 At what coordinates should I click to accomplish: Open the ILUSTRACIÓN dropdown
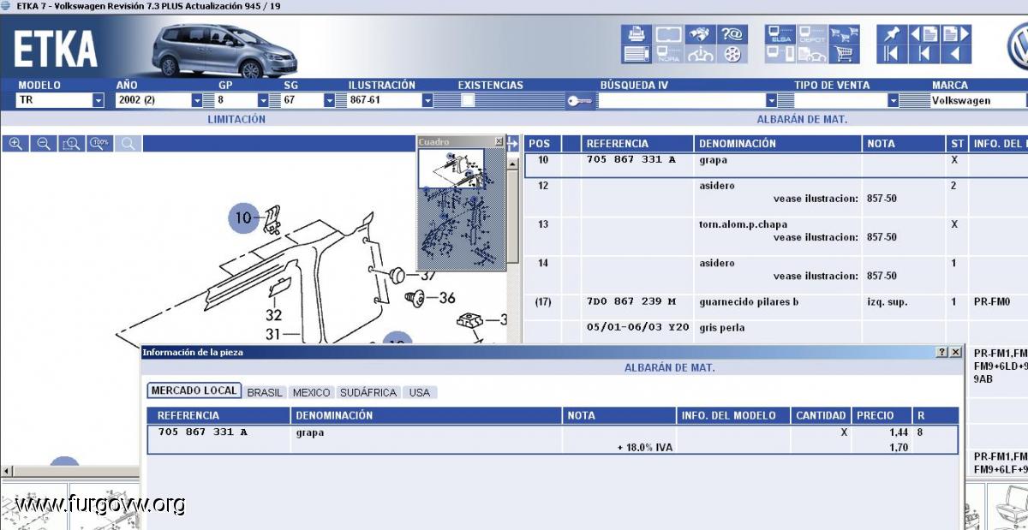coord(427,100)
